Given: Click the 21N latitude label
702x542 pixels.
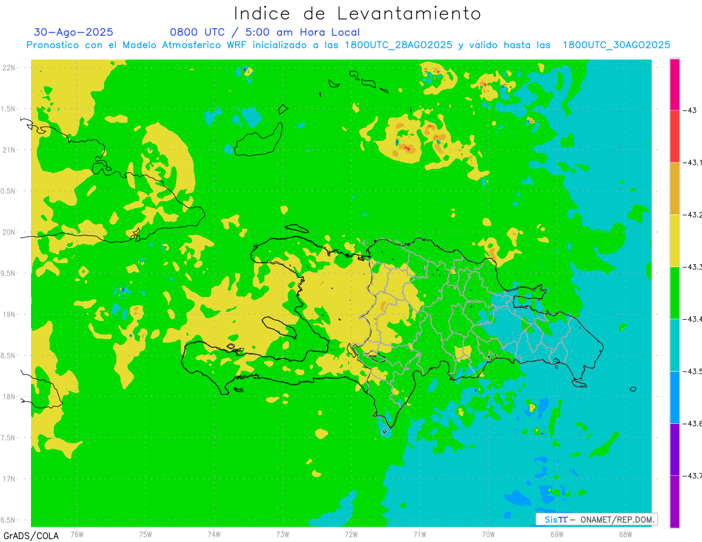Looking at the screenshot, I should (9, 150).
